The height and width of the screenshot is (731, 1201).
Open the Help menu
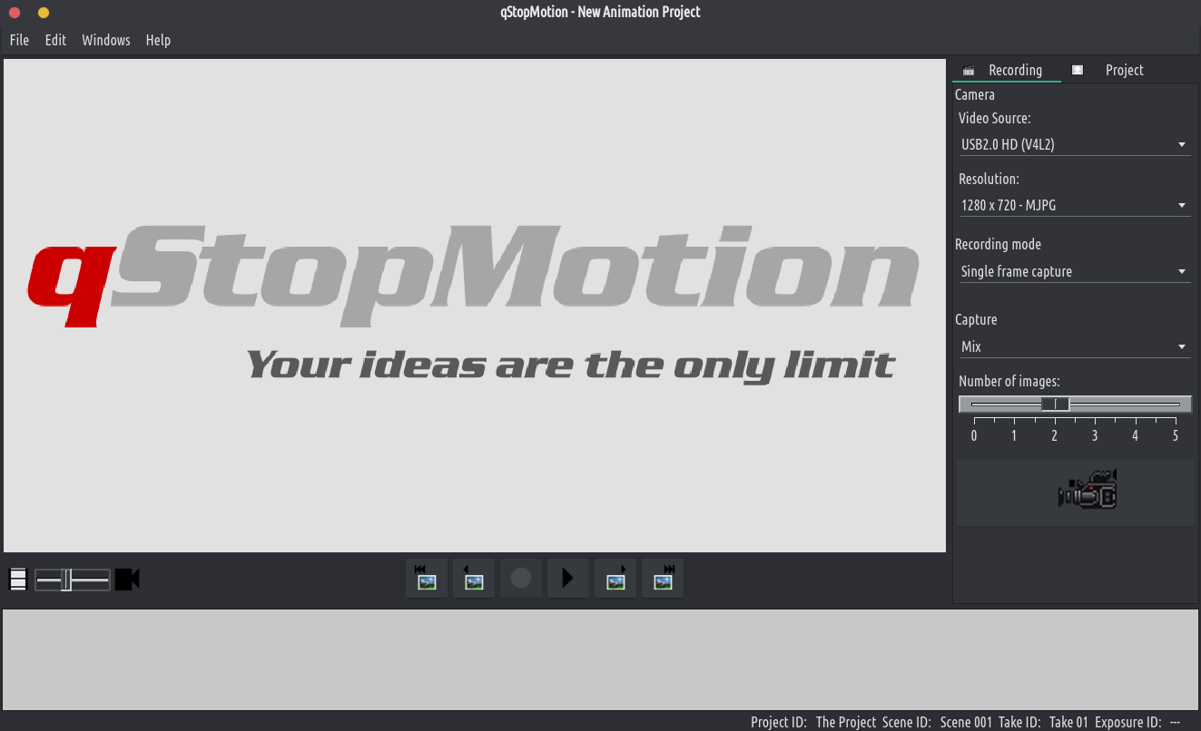pyautogui.click(x=158, y=40)
